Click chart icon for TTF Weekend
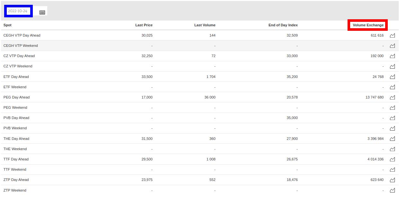 pyautogui.click(x=392, y=169)
